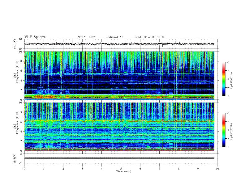245x189 pixels.
Task: Click the ch.1 voltage waveform trace
Action: point(119,44)
